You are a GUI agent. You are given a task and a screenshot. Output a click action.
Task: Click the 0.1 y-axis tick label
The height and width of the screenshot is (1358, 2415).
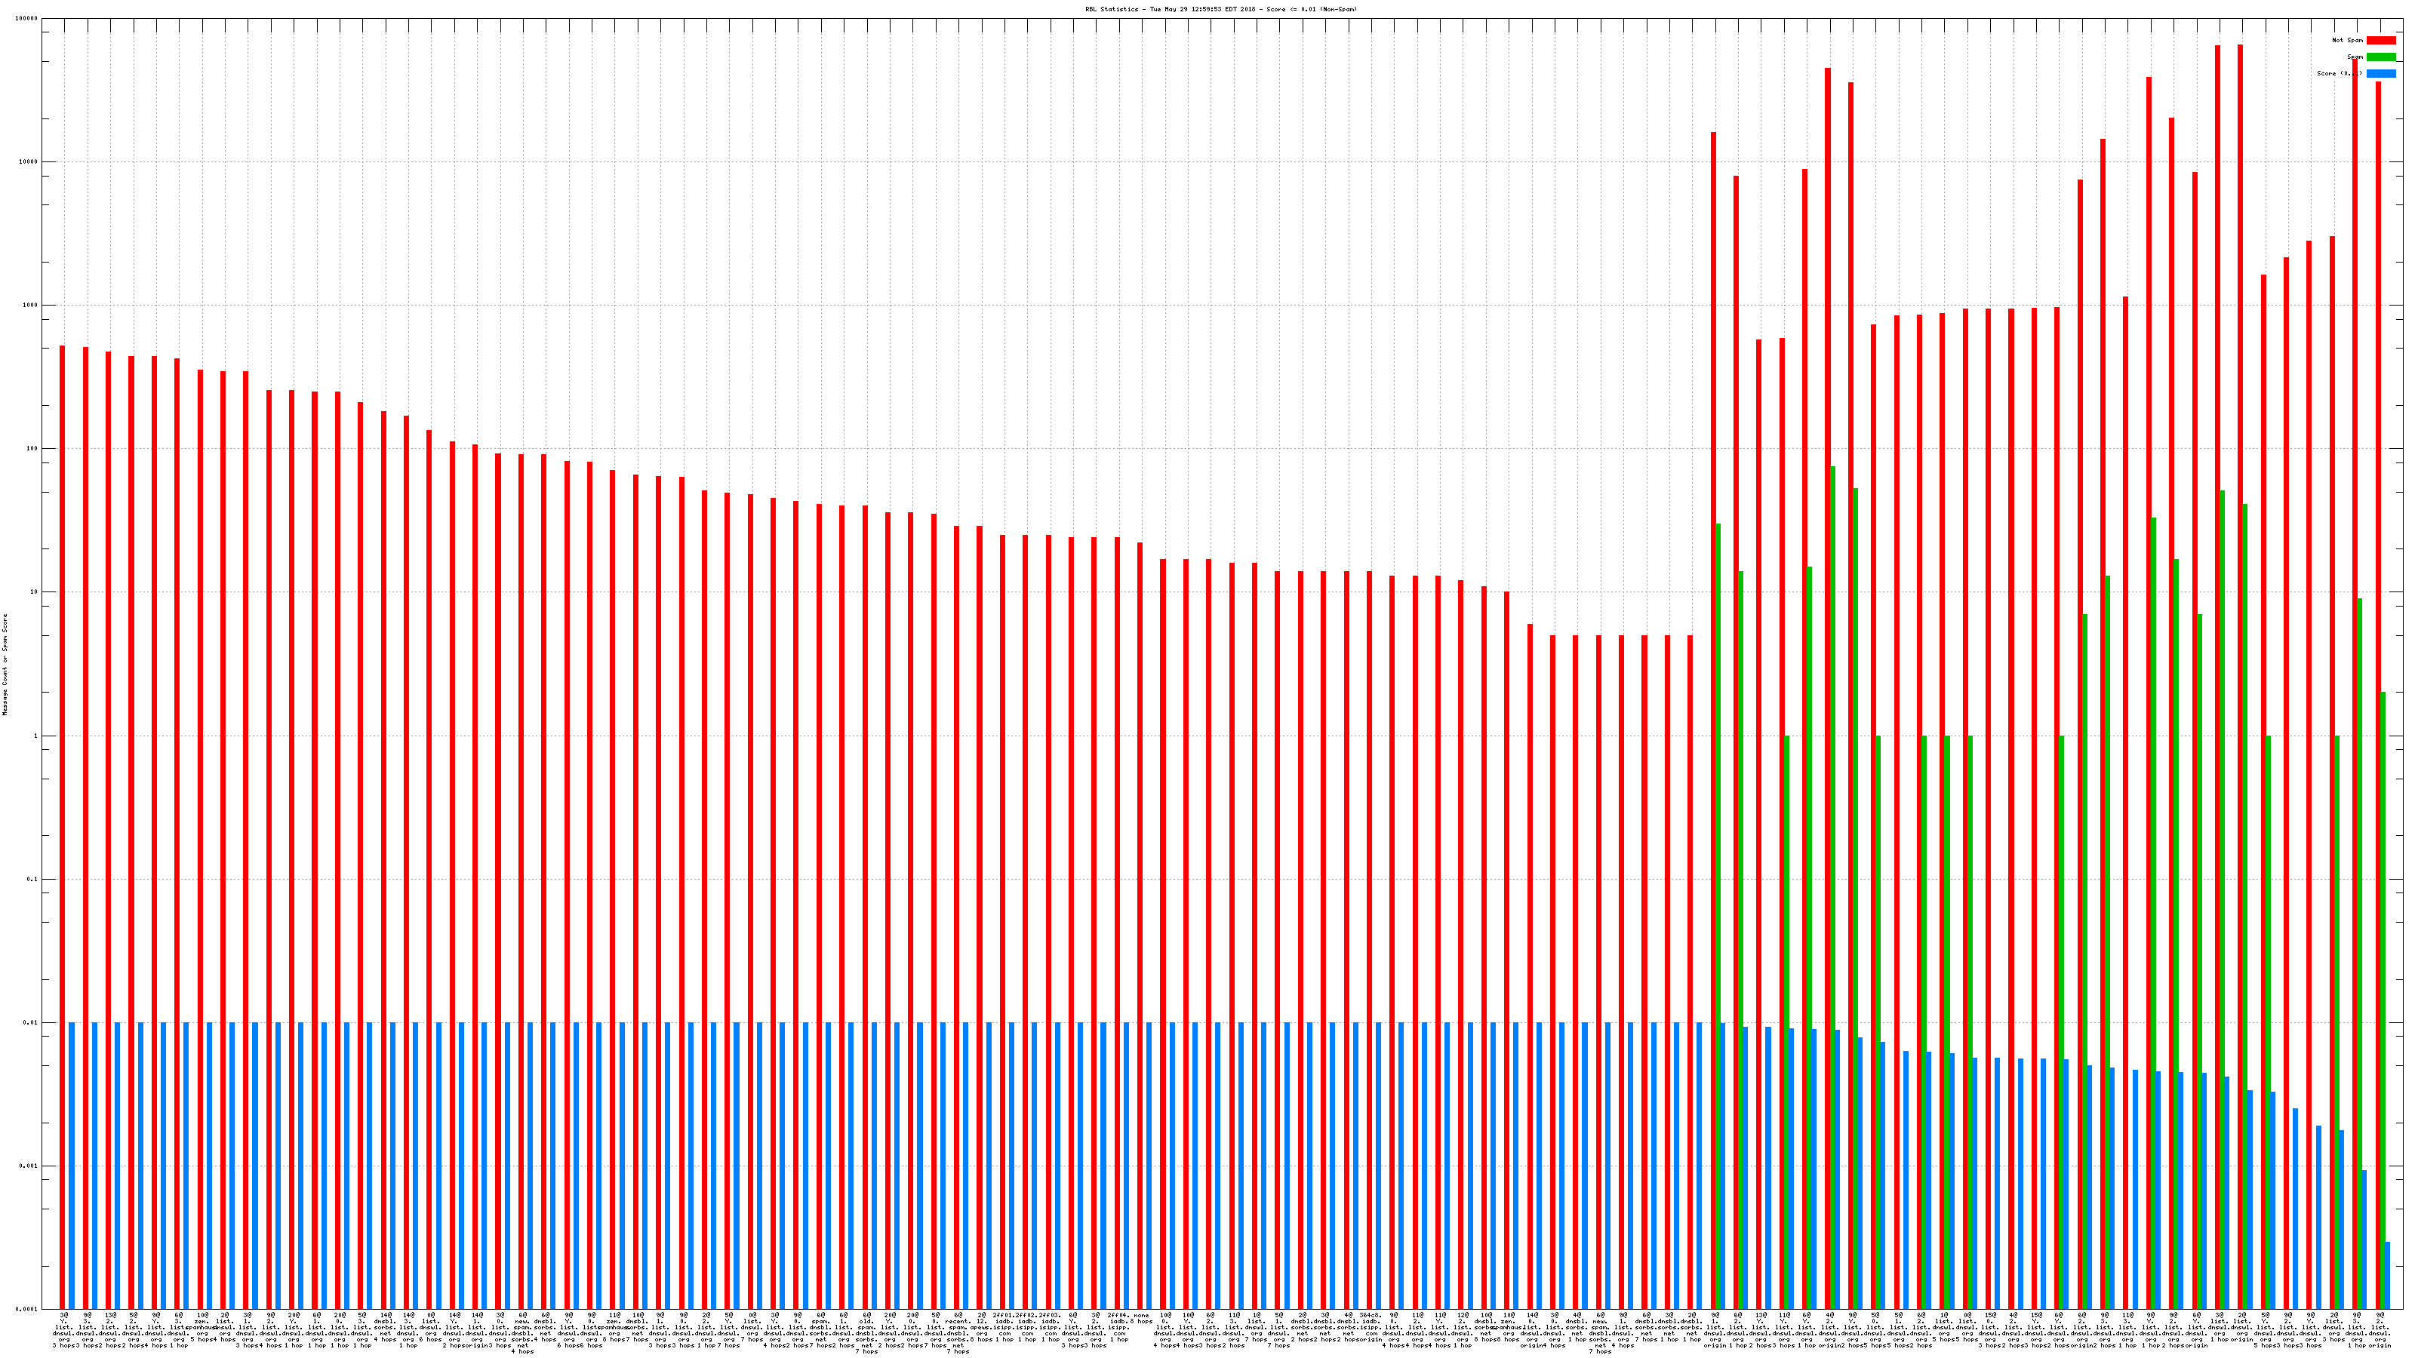32,879
